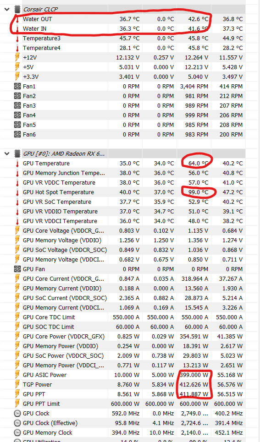Click the Water IN thermometer icon
The image size is (260, 442).
tap(17, 29)
